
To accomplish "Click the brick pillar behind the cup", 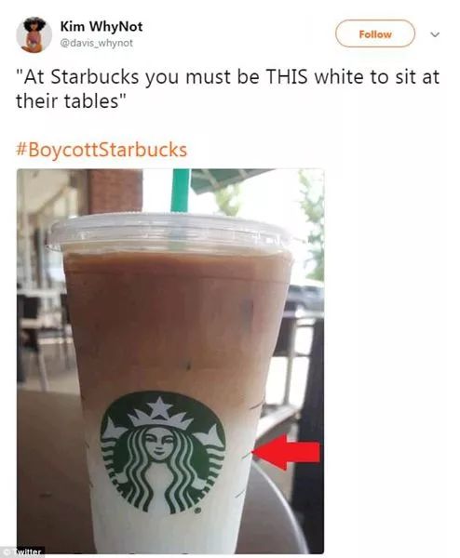I will click(x=115, y=191).
